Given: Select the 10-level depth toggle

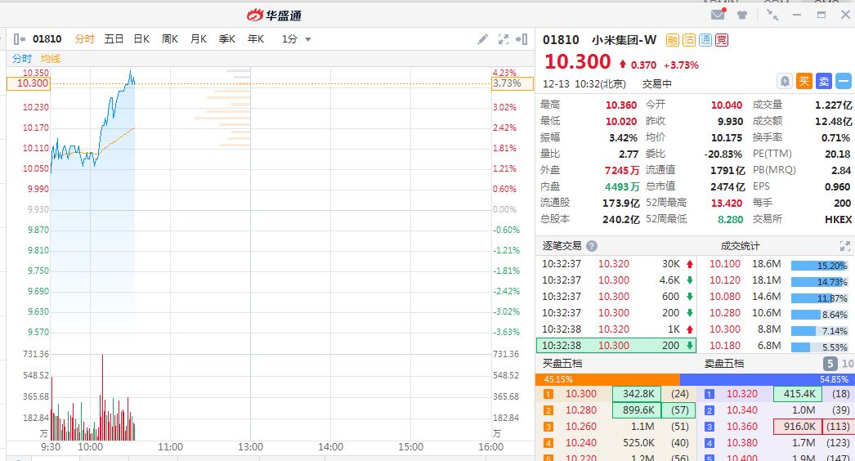Looking at the screenshot, I should click(848, 364).
